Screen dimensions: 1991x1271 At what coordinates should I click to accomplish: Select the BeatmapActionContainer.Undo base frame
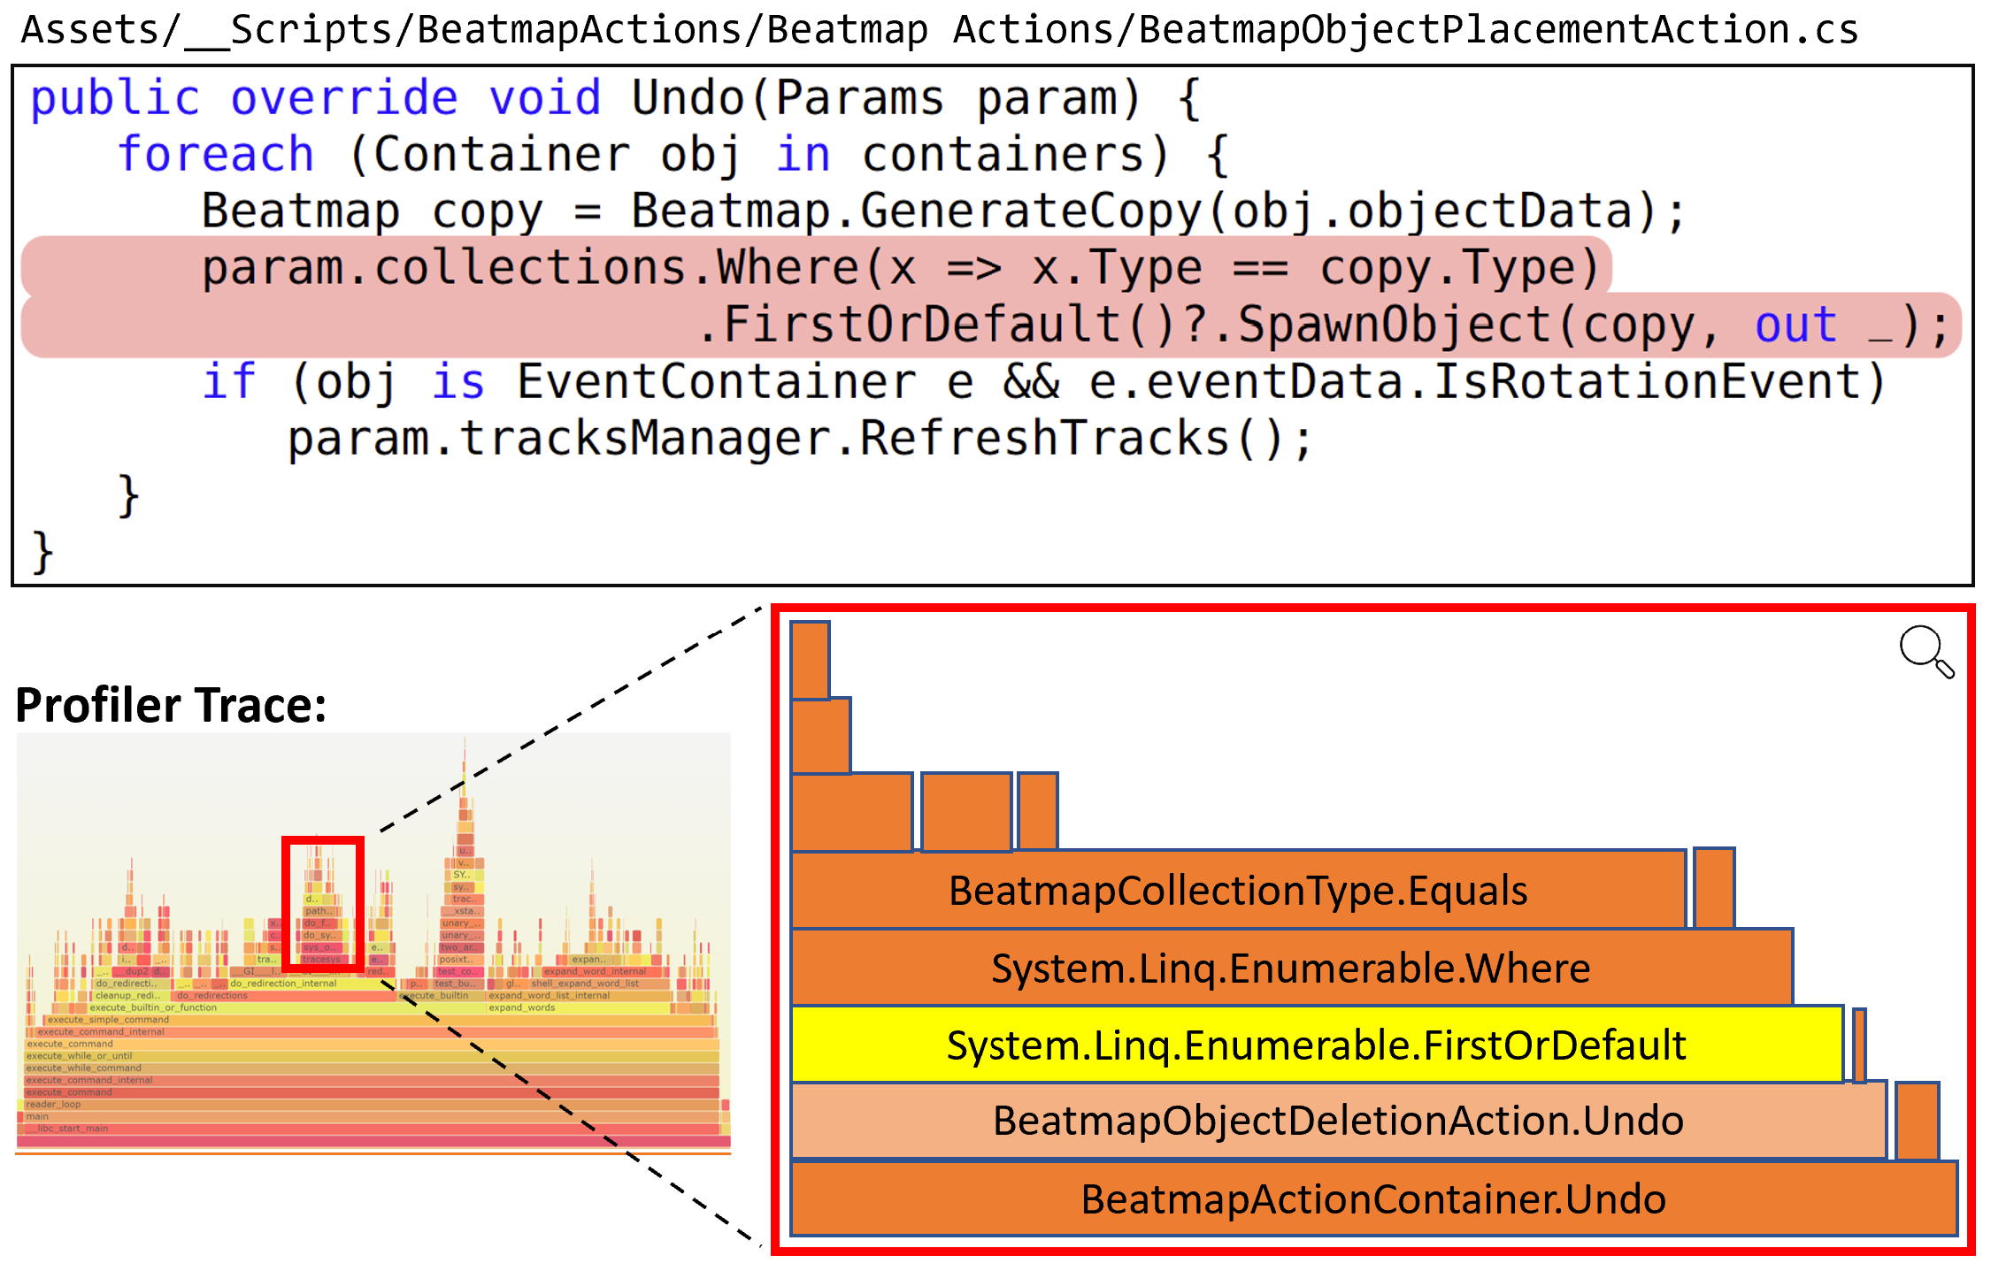click(x=1372, y=1200)
